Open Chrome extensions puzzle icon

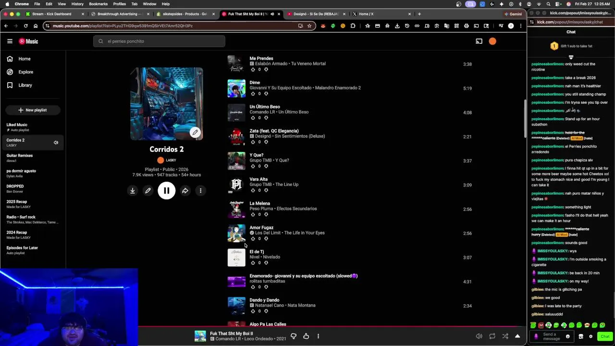pyautogui.click(x=353, y=26)
